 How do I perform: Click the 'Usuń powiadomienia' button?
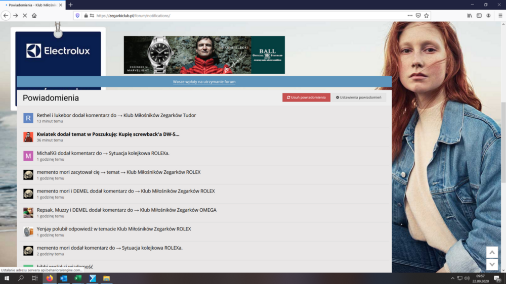306,98
